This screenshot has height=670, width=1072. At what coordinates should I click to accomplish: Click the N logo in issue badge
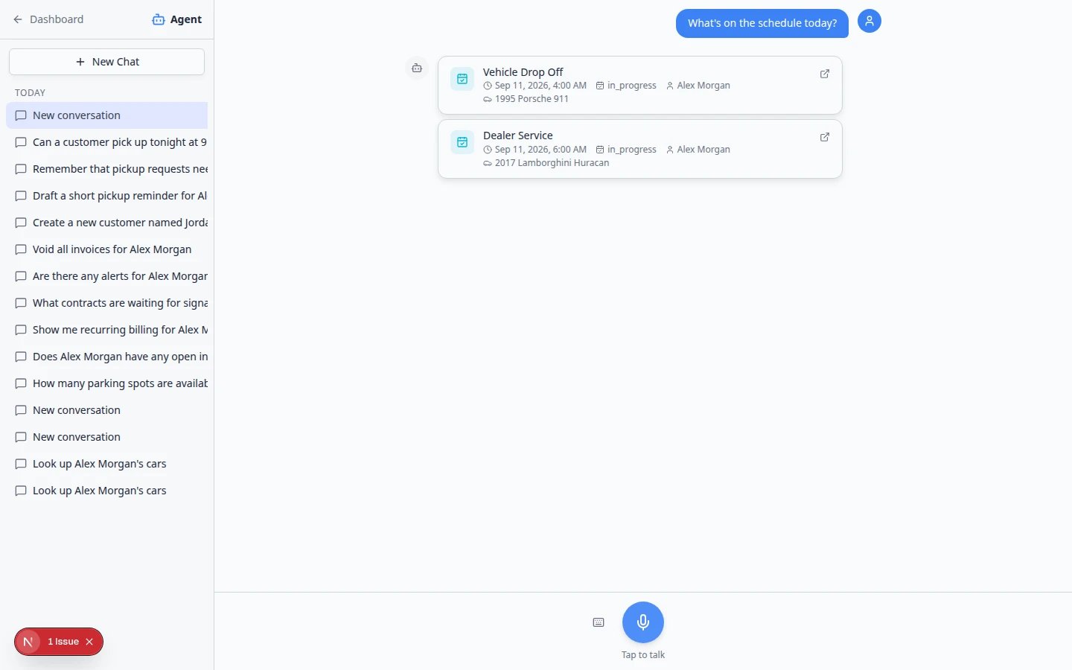click(28, 642)
